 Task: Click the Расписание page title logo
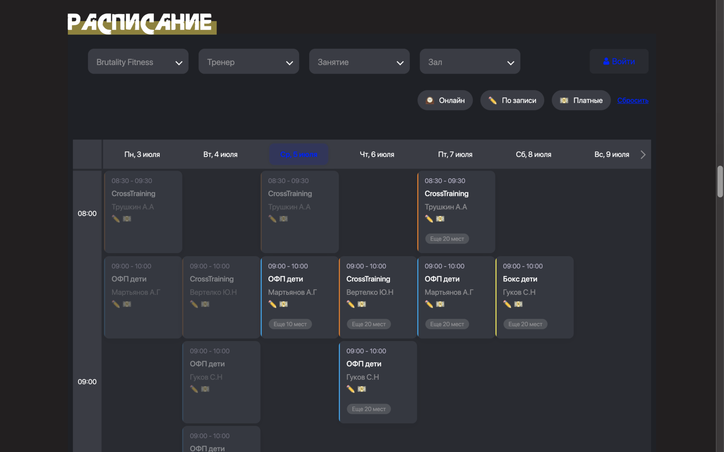coord(142,23)
